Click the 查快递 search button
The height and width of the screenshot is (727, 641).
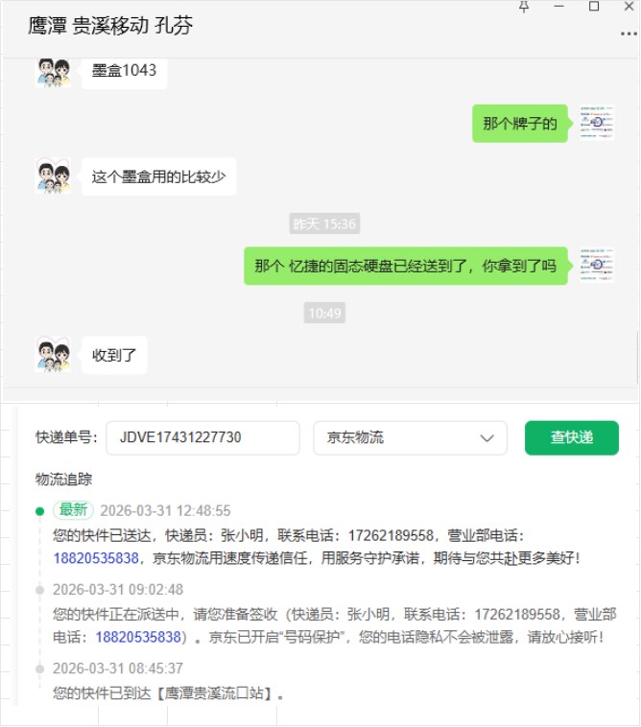click(x=571, y=437)
